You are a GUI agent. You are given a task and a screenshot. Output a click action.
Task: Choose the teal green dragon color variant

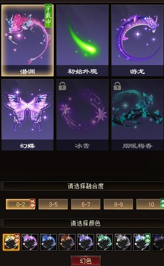(104, 242)
